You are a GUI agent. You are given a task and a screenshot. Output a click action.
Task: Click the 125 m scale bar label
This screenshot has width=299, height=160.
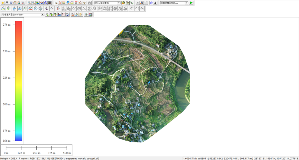(x=21, y=153)
